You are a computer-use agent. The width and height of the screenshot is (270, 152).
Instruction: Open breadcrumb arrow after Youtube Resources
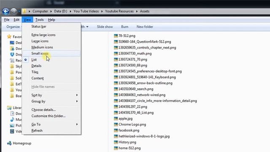point(137,11)
